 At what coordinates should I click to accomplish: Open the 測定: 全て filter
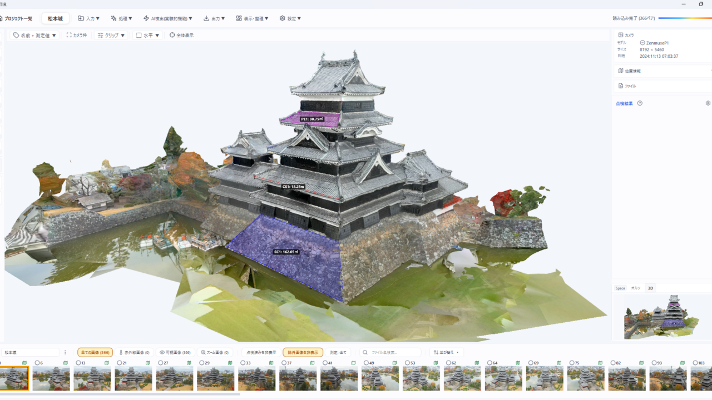click(338, 352)
